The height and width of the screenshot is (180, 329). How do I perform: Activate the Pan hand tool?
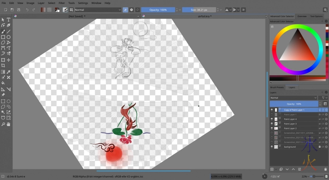coord(9,124)
